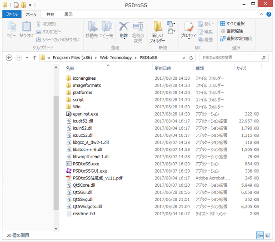The width and height of the screenshot is (275, 242).
Task: Select the PSDtoSS注意点_v111.pdf file
Action: (162, 178)
